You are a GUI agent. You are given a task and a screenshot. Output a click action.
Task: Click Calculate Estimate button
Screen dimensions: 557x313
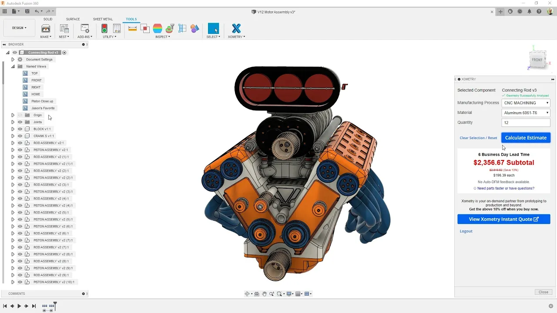(x=526, y=138)
